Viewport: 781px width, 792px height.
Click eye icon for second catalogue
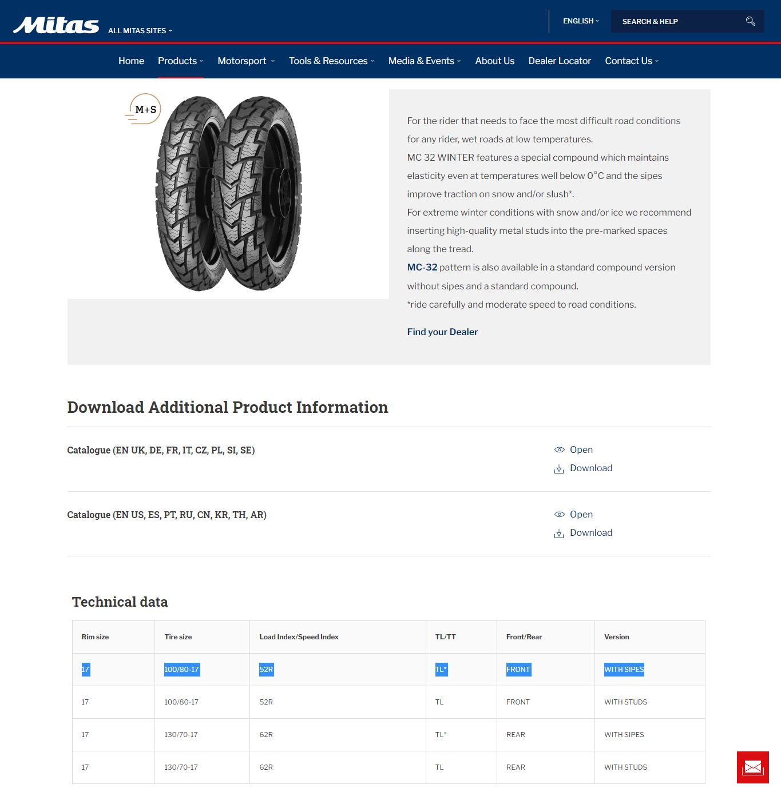coord(559,515)
